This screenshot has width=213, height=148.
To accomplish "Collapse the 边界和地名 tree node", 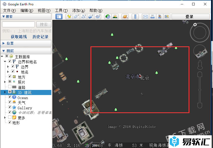I will 5,61.
